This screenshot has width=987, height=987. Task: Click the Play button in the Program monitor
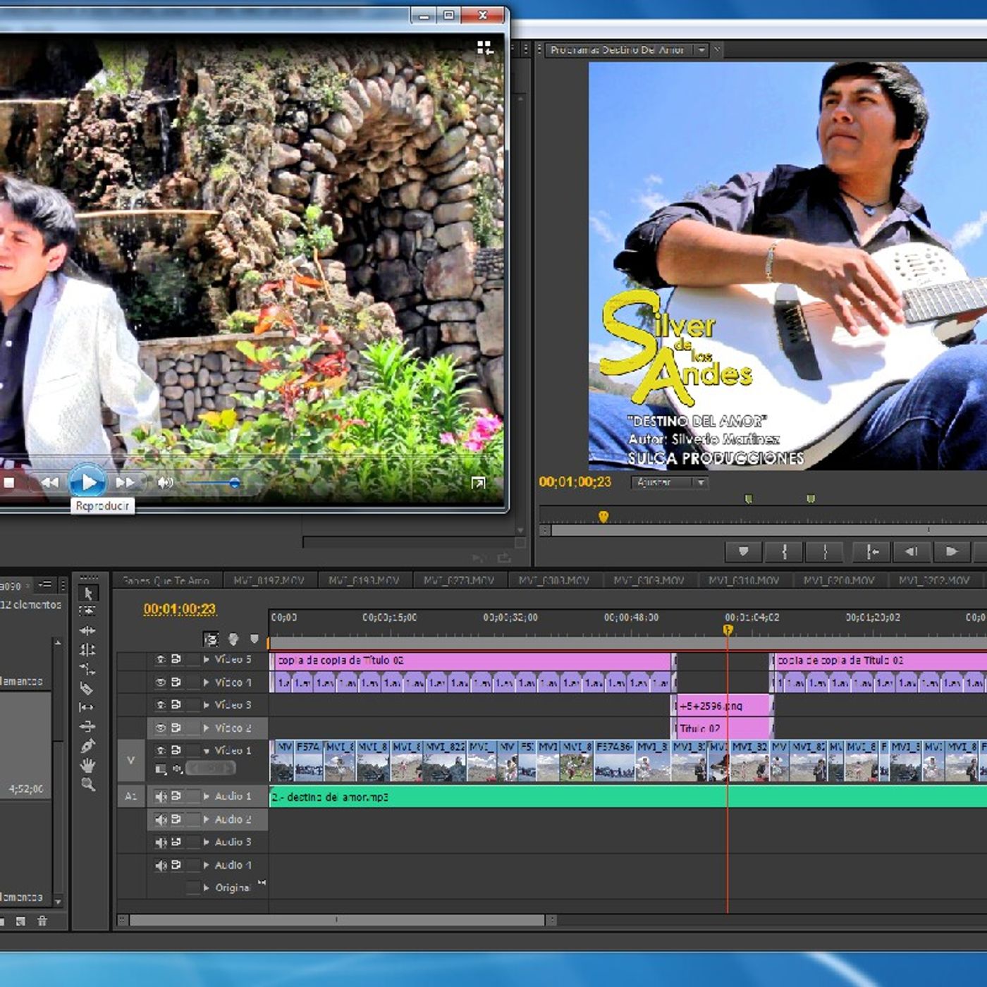click(x=951, y=551)
